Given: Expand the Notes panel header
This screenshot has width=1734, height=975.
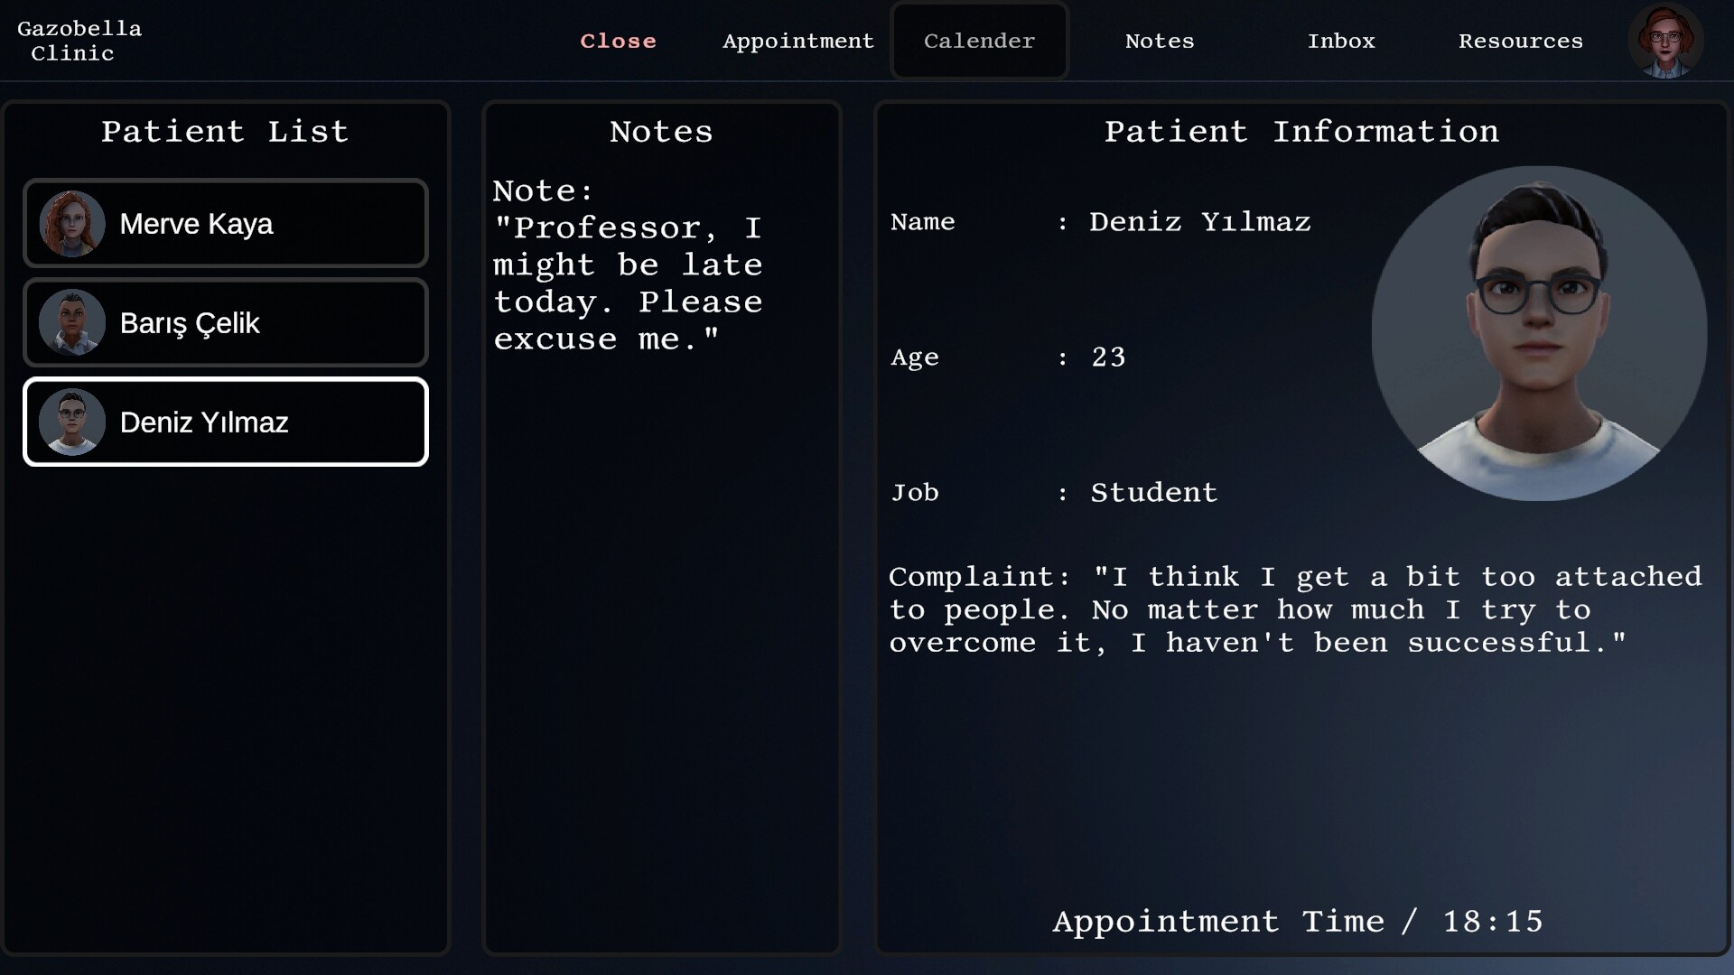Looking at the screenshot, I should pyautogui.click(x=661, y=132).
